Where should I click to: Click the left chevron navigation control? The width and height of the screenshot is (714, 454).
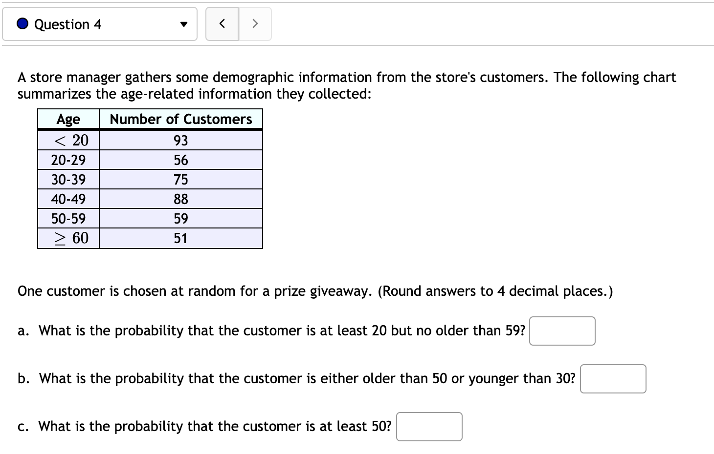222,23
